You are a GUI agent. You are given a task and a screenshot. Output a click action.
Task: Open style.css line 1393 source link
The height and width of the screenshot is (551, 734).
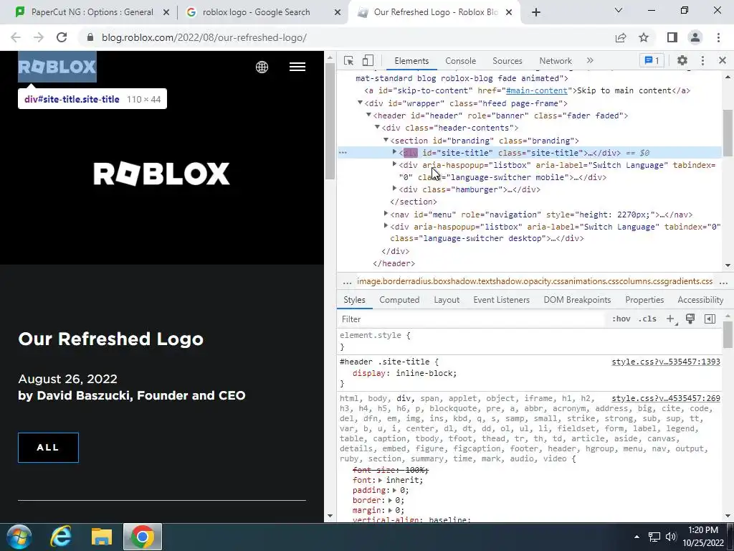point(666,362)
